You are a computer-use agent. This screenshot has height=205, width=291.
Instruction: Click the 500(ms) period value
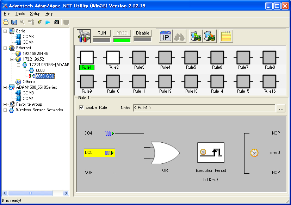[x=210, y=180]
